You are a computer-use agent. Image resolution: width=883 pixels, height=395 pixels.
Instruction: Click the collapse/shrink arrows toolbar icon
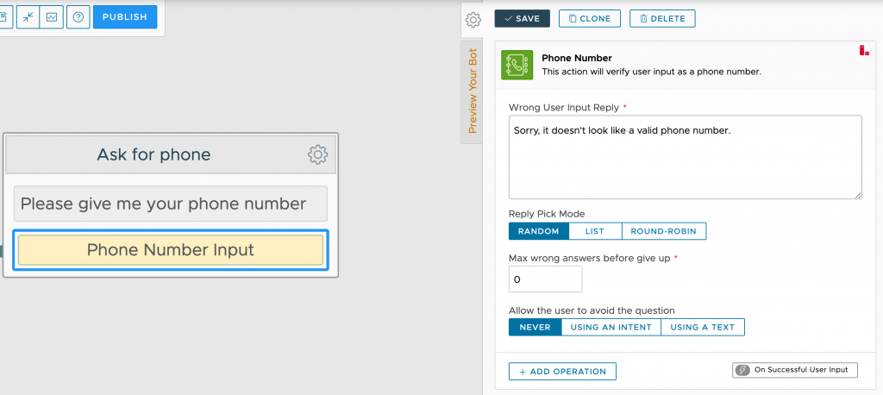click(27, 17)
